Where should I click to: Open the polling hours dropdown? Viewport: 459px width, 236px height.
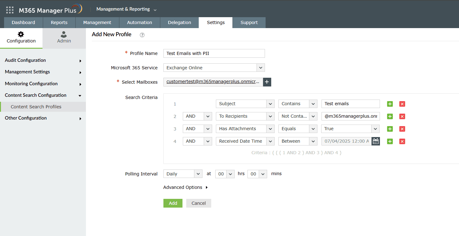click(x=225, y=174)
